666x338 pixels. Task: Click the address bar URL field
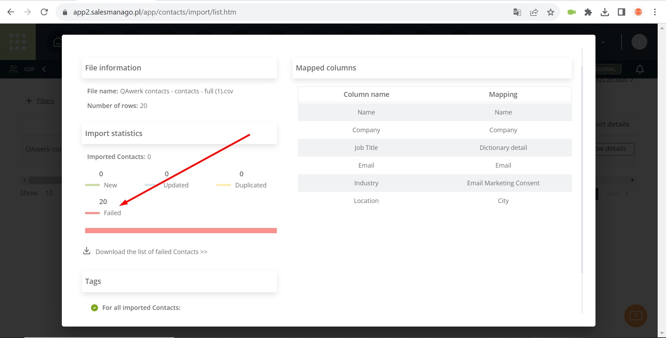pyautogui.click(x=285, y=12)
